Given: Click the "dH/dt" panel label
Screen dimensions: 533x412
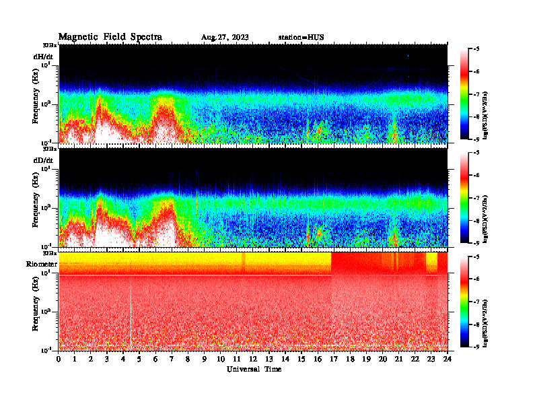Looking at the screenshot, I should [43, 57].
